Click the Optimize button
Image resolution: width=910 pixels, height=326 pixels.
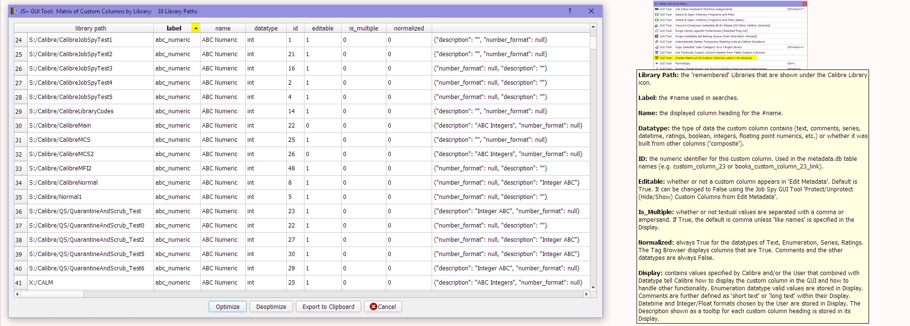click(228, 306)
